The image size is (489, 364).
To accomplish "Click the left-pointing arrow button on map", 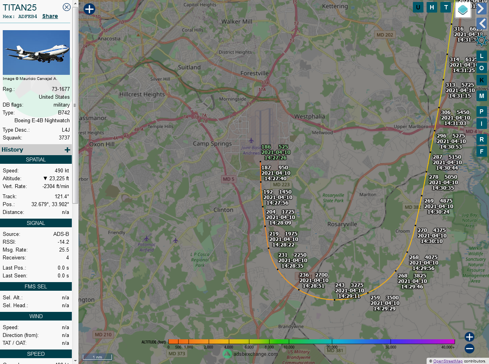I will [x=482, y=24].
